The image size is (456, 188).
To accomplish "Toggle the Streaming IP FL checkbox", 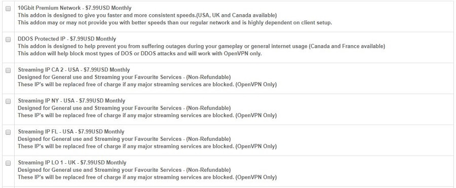I will click(8, 132).
